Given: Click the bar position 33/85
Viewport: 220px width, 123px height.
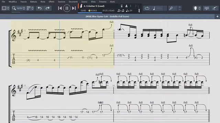Looking at the screenshot, I should coord(83,11).
